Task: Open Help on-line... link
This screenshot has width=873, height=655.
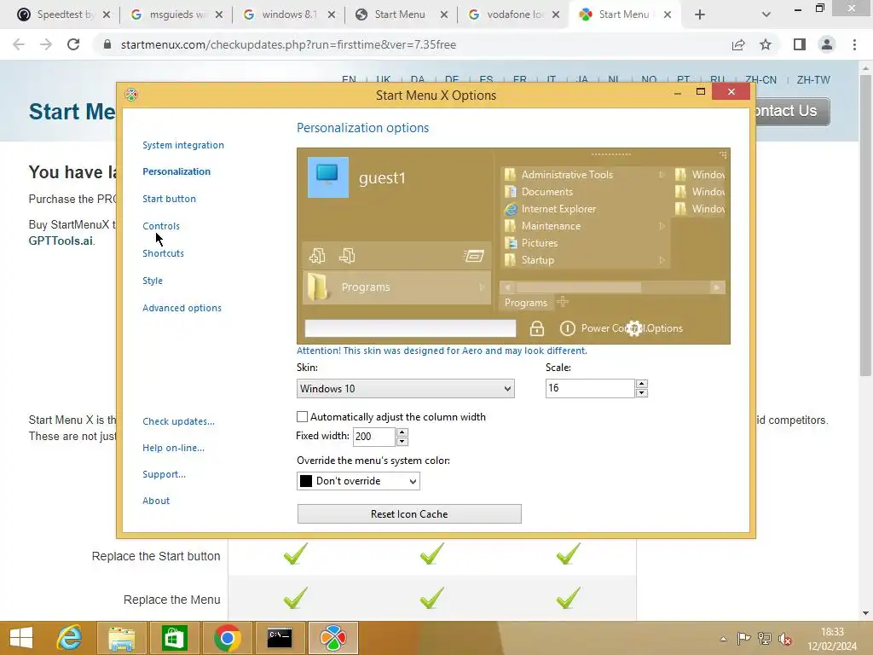Action: [x=173, y=448]
